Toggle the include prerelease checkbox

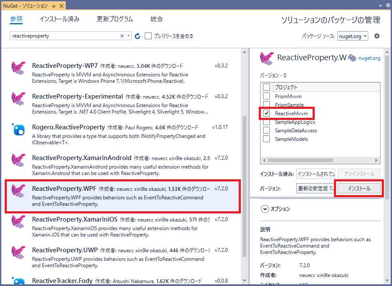148,36
